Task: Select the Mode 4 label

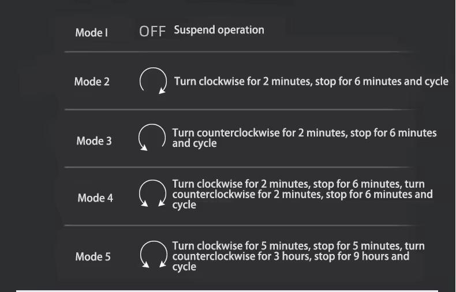Action: [x=95, y=198]
